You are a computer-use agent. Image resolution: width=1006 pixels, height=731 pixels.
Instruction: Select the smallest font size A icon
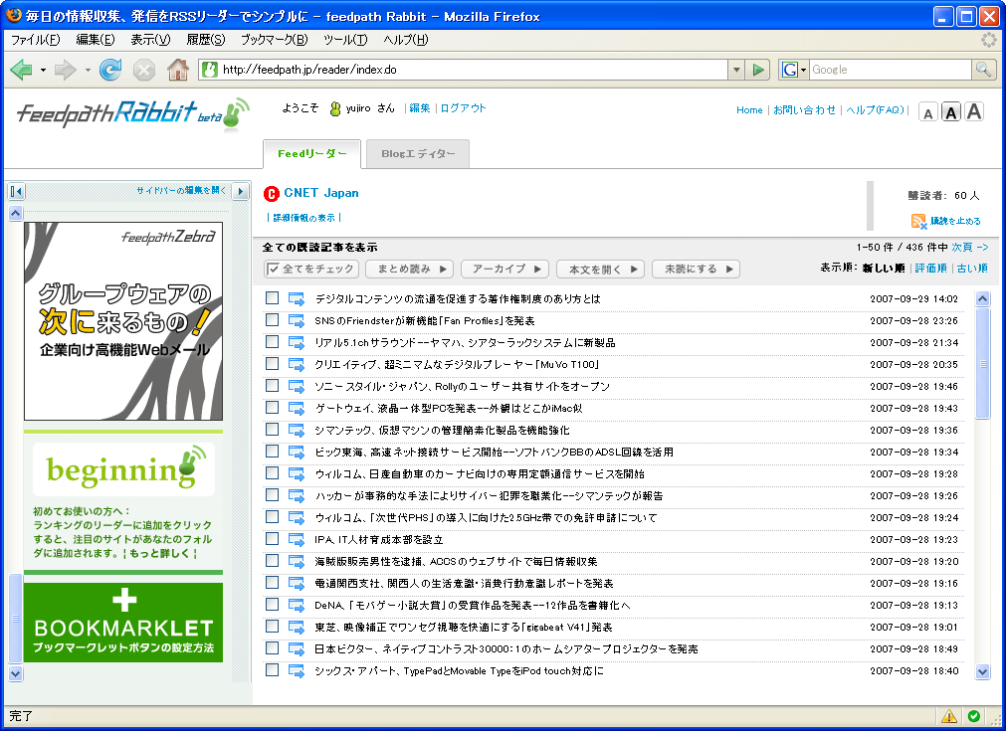point(927,113)
